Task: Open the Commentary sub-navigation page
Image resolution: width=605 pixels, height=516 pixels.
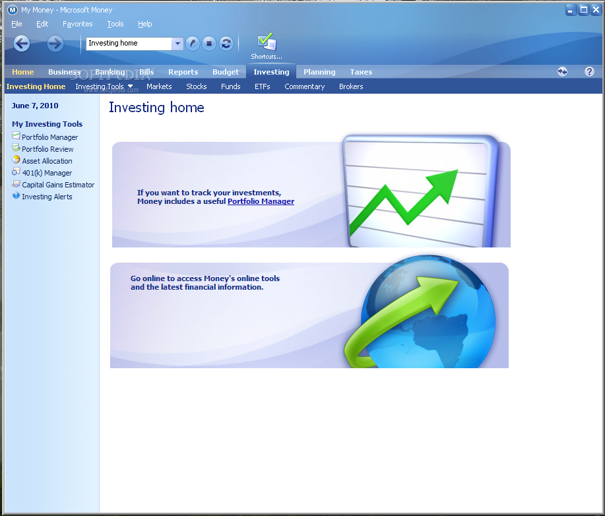Action: 304,86
